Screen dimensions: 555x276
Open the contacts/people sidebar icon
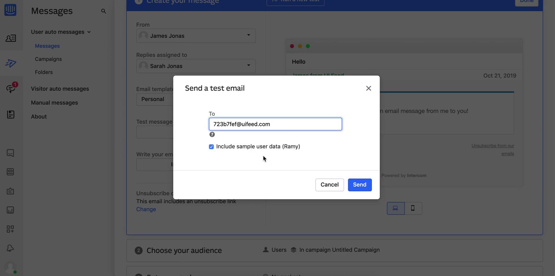(11, 38)
